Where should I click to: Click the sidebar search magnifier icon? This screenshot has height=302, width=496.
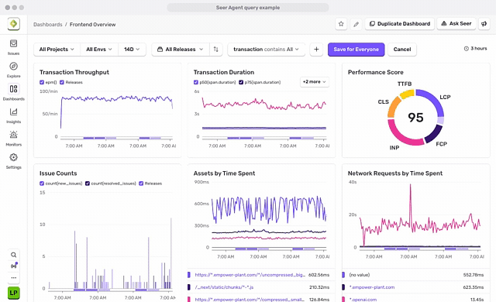[13, 255]
